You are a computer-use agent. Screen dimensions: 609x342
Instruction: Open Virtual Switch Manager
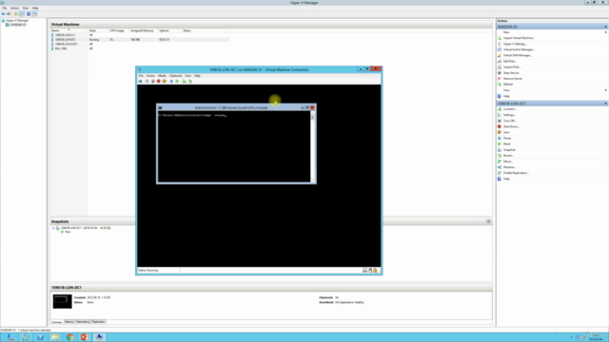pos(519,49)
